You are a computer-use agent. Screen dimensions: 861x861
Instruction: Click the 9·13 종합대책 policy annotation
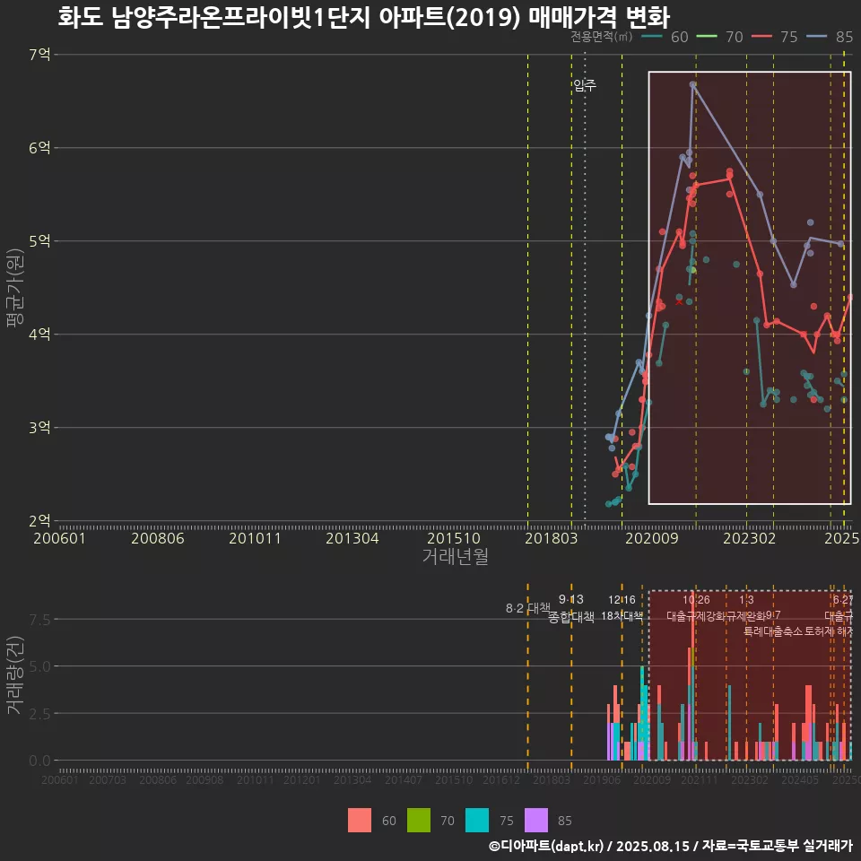[x=571, y=608]
